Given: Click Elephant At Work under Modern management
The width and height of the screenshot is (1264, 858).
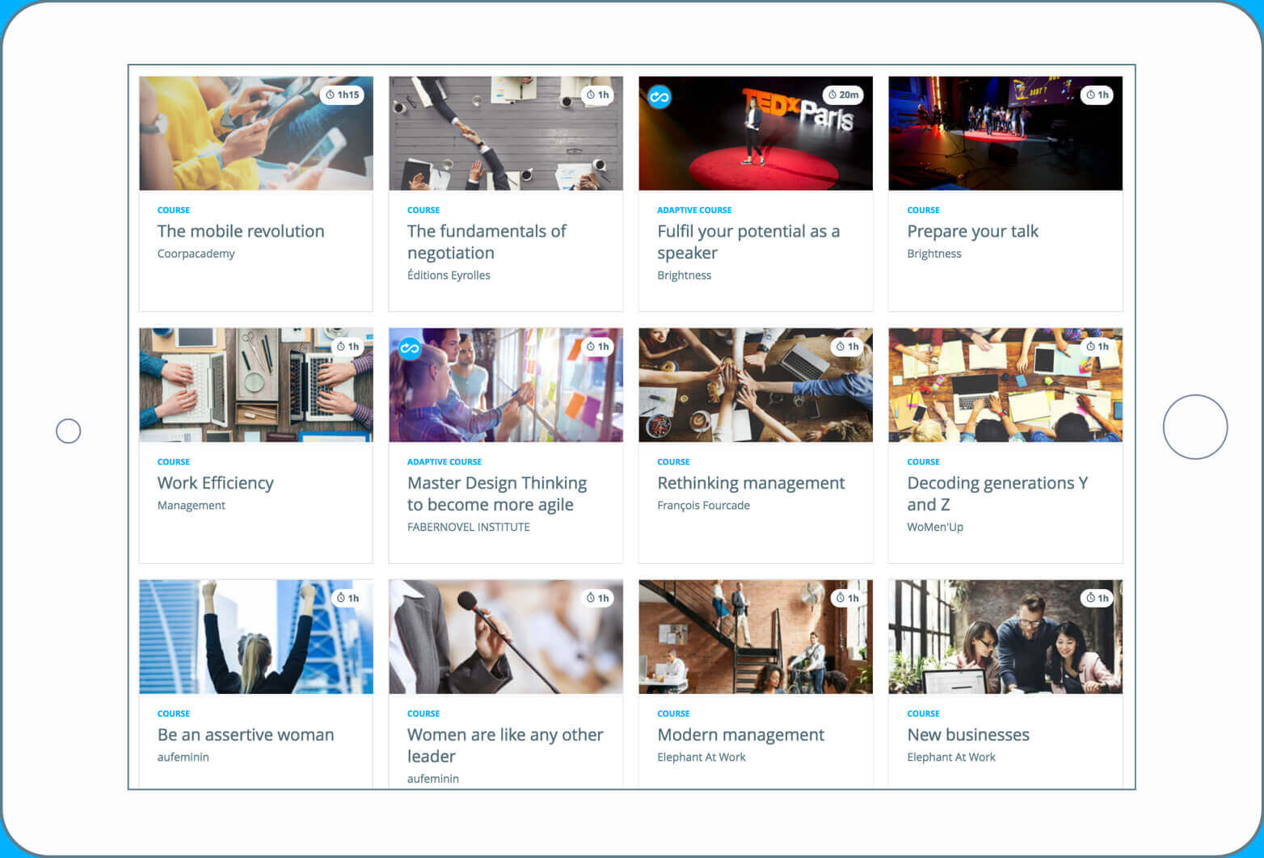Looking at the screenshot, I should (702, 757).
